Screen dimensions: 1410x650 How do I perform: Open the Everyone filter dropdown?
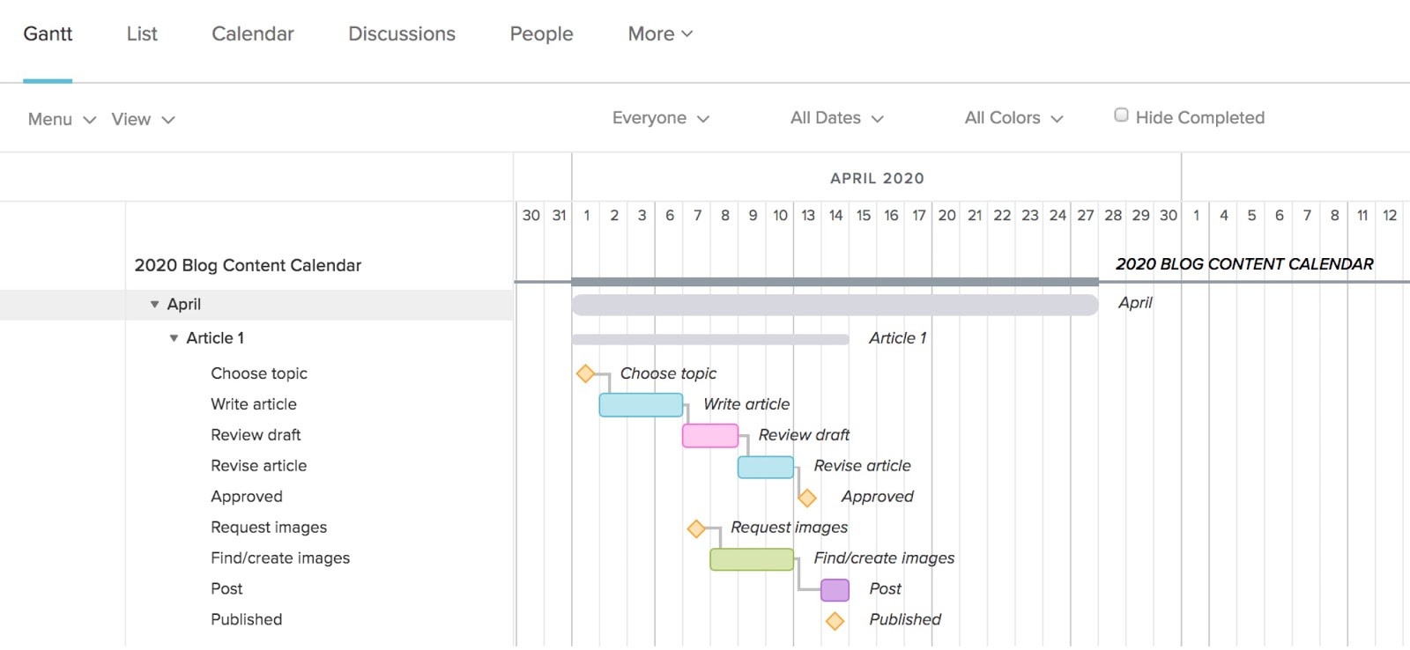660,118
